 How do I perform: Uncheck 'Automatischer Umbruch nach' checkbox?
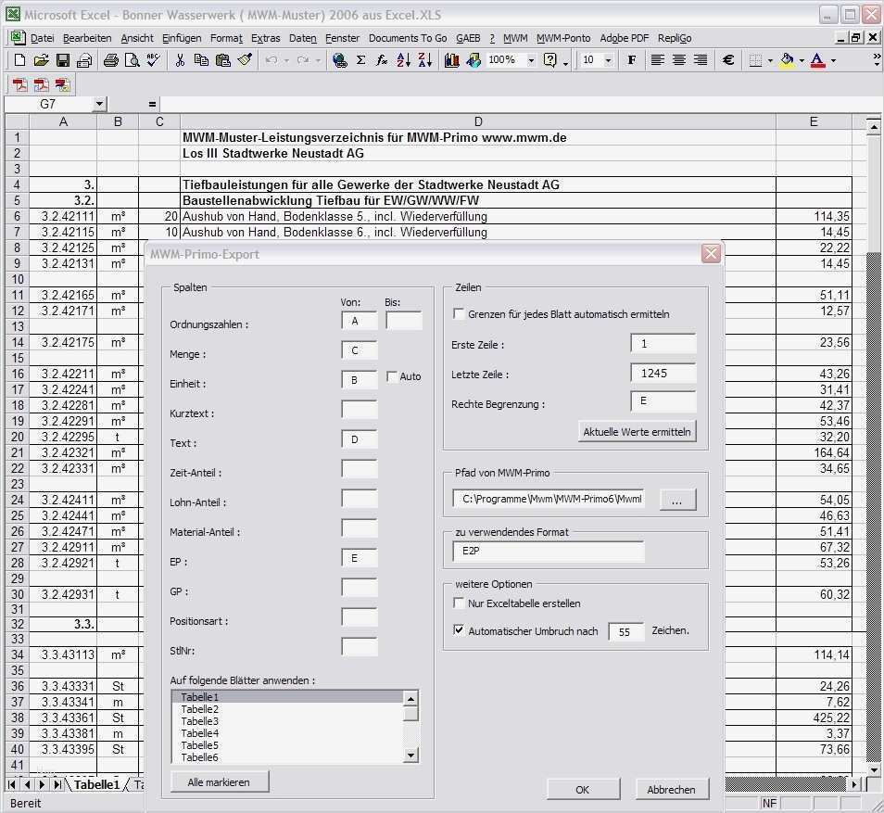pos(459,629)
